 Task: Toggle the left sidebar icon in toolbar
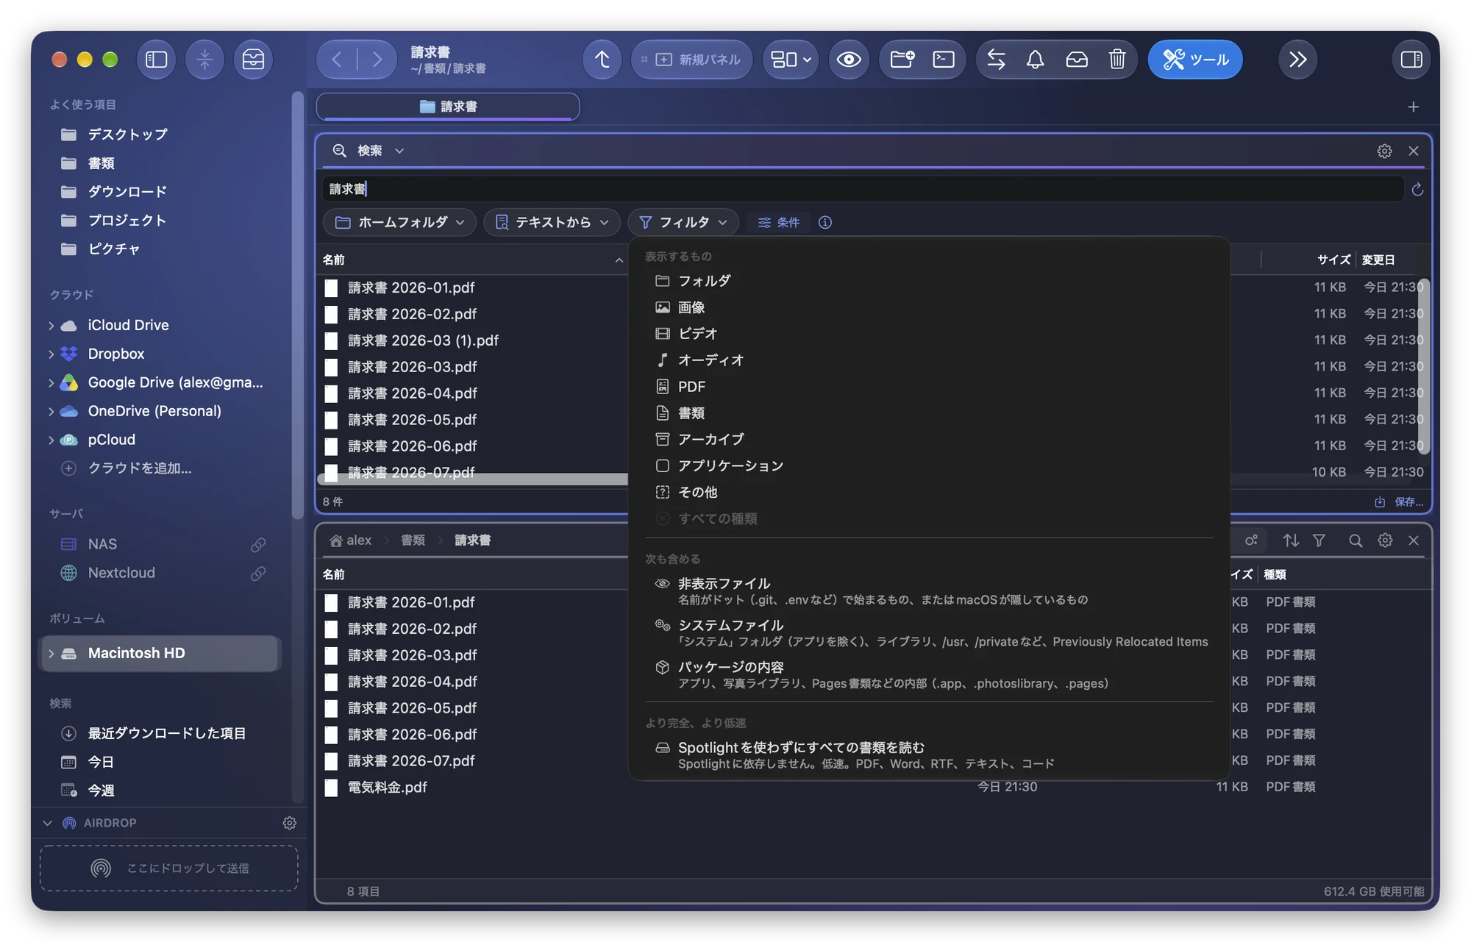coord(156,60)
